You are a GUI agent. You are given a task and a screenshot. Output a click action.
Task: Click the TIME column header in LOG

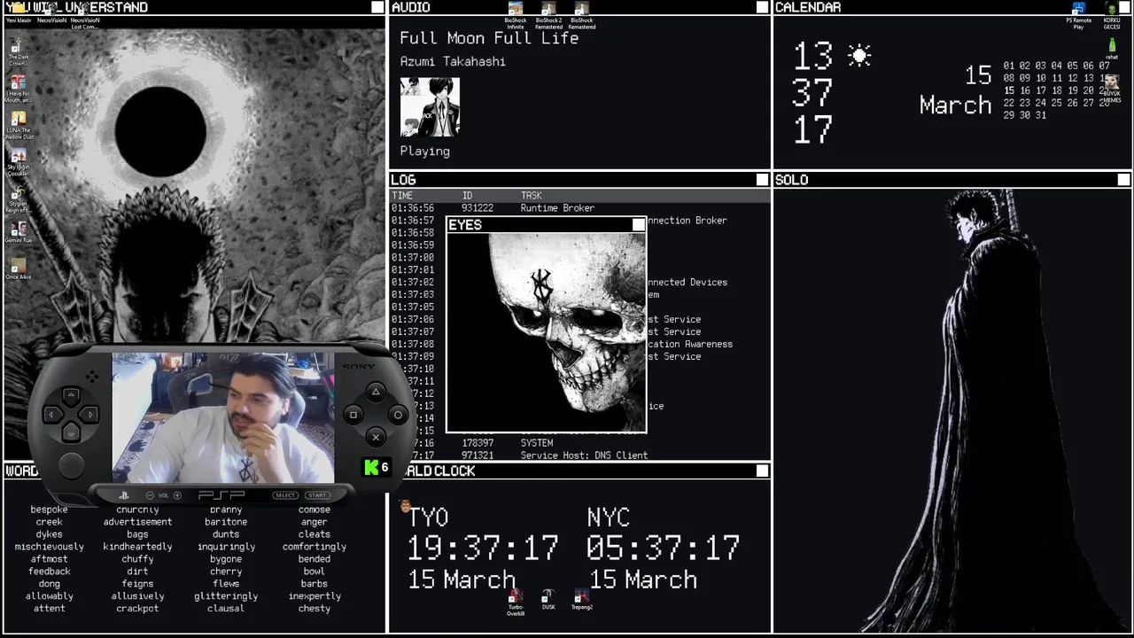point(402,196)
